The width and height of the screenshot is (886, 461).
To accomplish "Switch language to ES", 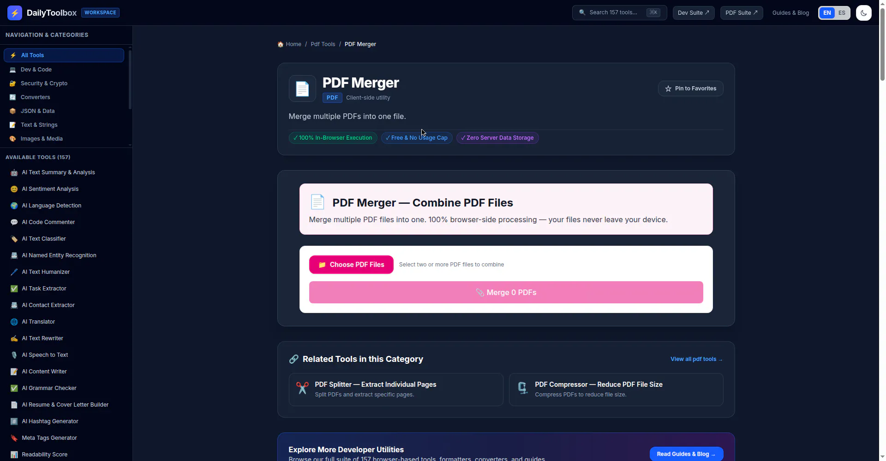I will 842,13.
